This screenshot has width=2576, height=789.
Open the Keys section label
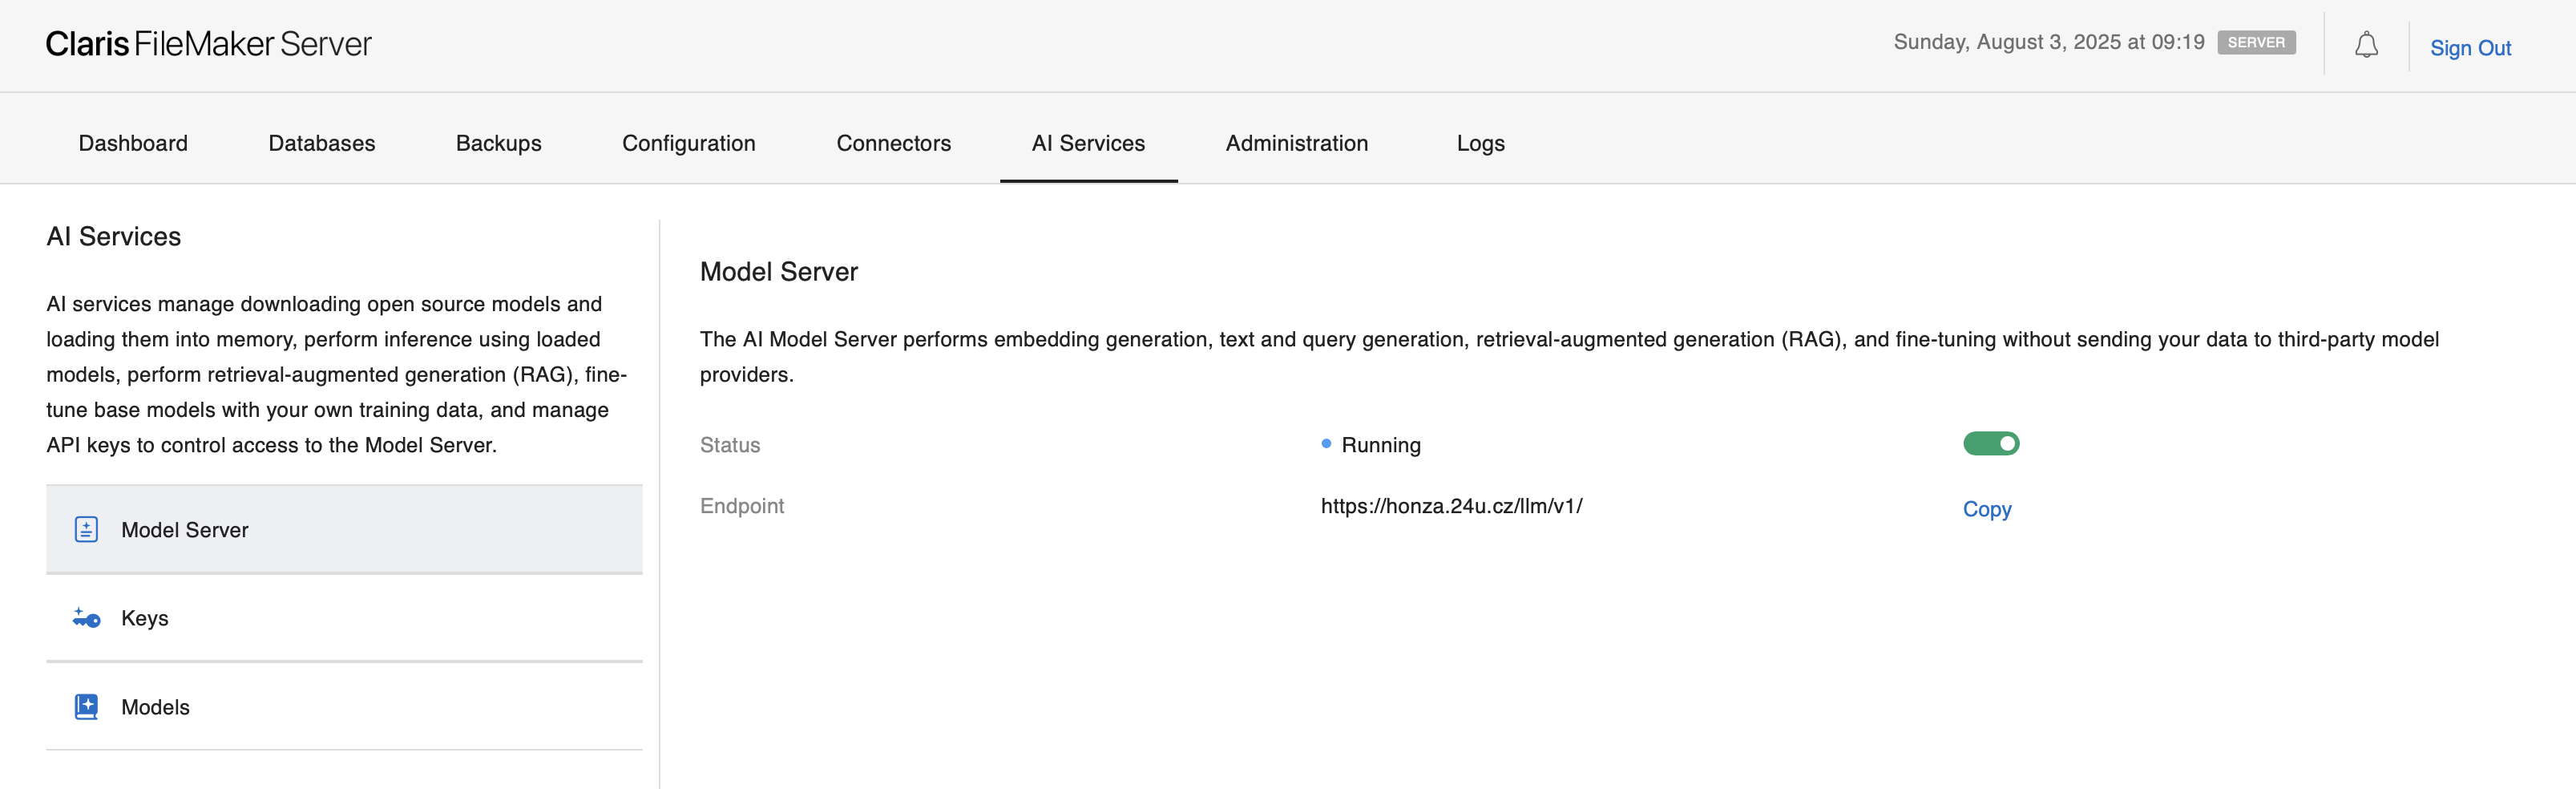pos(145,618)
